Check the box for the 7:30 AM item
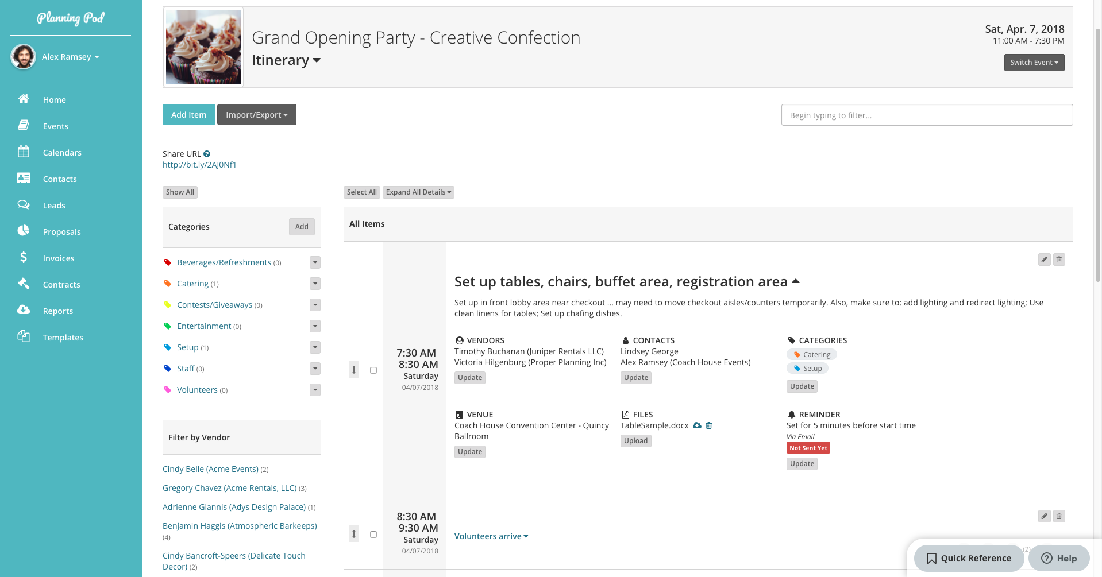This screenshot has height=577, width=1102. point(373,370)
